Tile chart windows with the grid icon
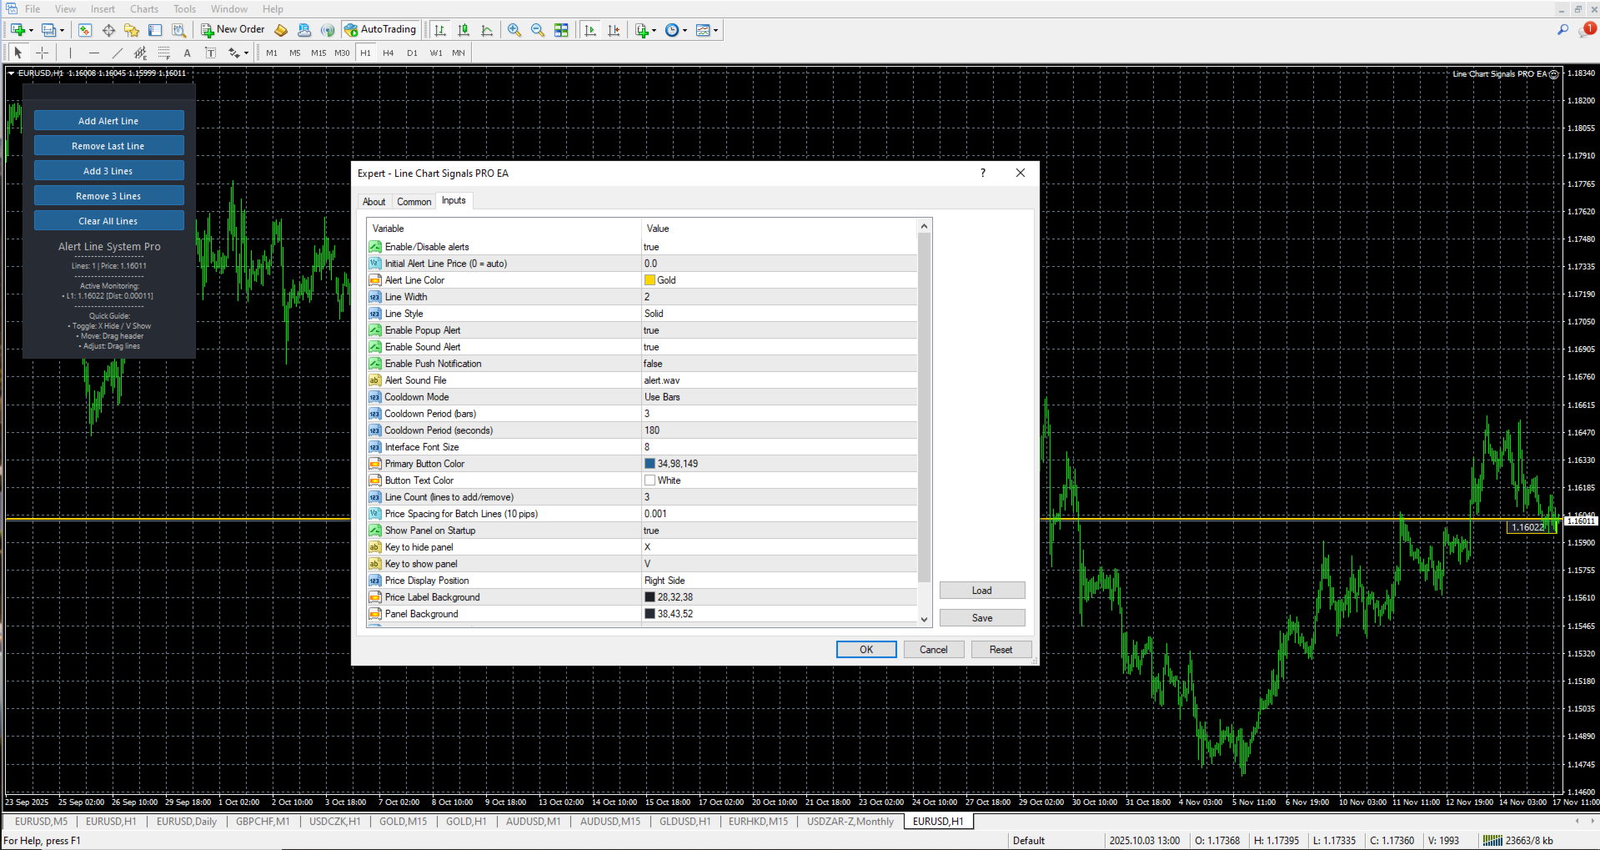This screenshot has height=850, width=1600. coord(561,30)
